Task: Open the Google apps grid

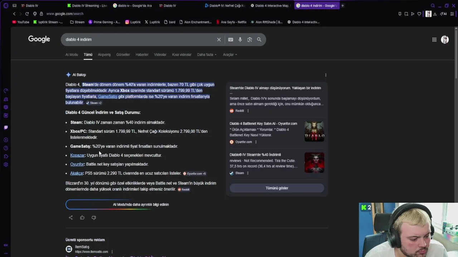Action: pos(434,40)
